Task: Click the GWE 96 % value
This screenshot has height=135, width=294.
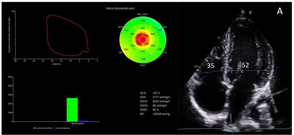Action: (156, 109)
